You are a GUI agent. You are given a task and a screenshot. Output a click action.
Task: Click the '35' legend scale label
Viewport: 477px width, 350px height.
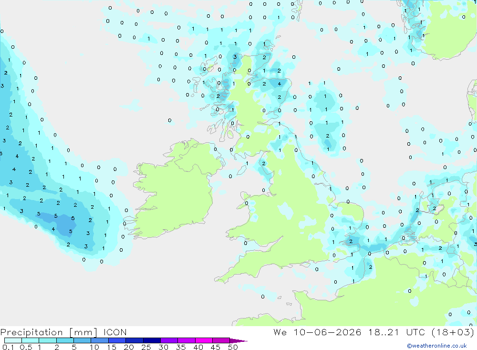click(181, 347)
